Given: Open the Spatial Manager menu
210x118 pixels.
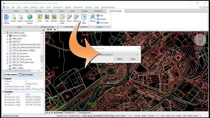Looking at the screenshot, I should (108, 7).
